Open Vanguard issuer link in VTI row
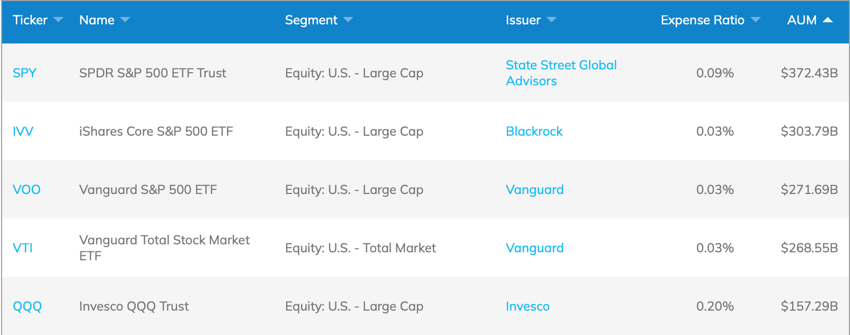Viewport: 850px width, 335px height. (535, 248)
